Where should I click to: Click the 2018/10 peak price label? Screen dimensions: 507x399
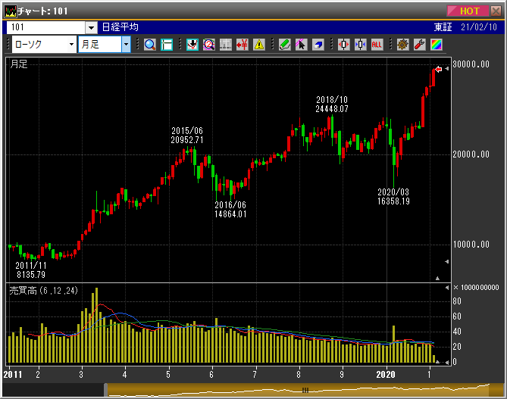tap(332, 104)
